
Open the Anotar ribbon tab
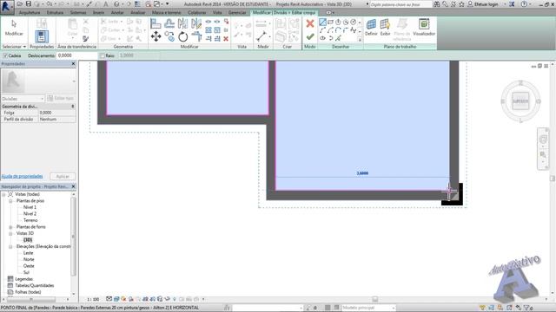click(117, 12)
